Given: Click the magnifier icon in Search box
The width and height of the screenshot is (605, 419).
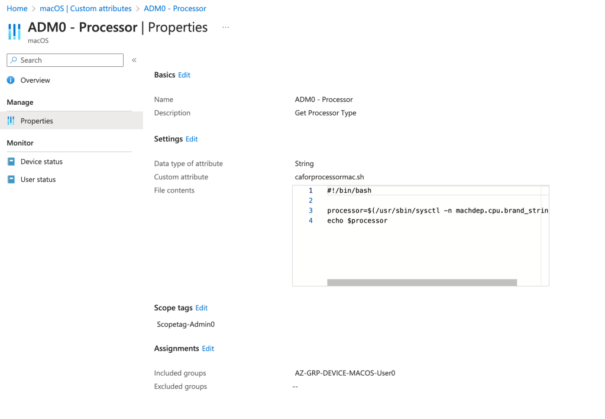Looking at the screenshot, I should (x=14, y=60).
